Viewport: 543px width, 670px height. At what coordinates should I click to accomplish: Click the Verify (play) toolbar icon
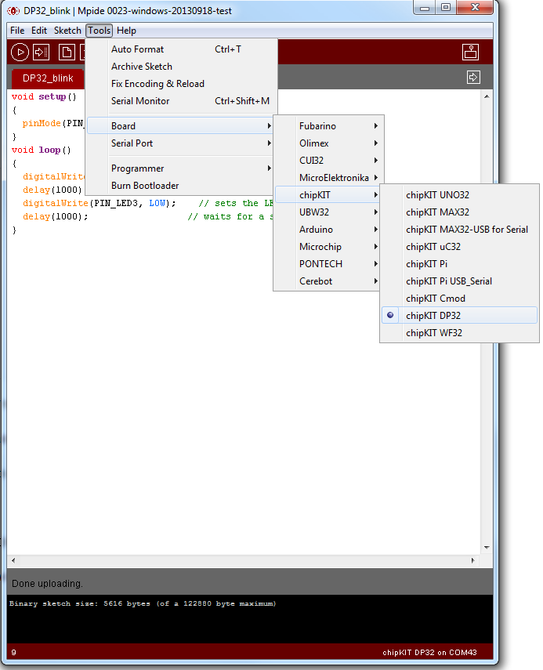point(19,53)
